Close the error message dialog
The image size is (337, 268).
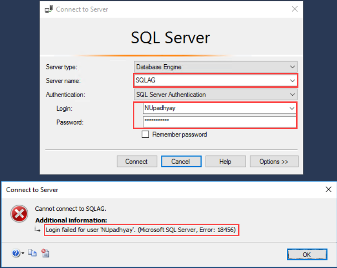328,190
